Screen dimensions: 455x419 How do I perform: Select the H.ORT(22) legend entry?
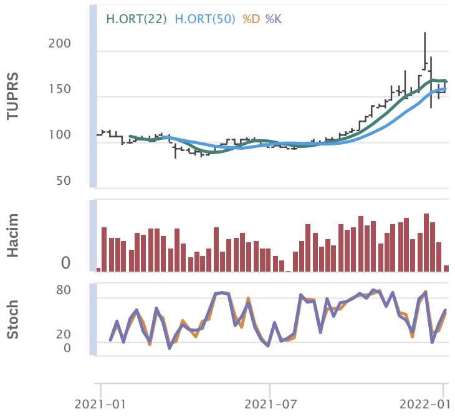tap(136, 19)
